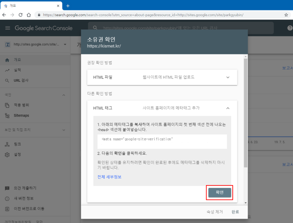Bookmark this page with star icon
Screen dimensions: 293x223
286,15
